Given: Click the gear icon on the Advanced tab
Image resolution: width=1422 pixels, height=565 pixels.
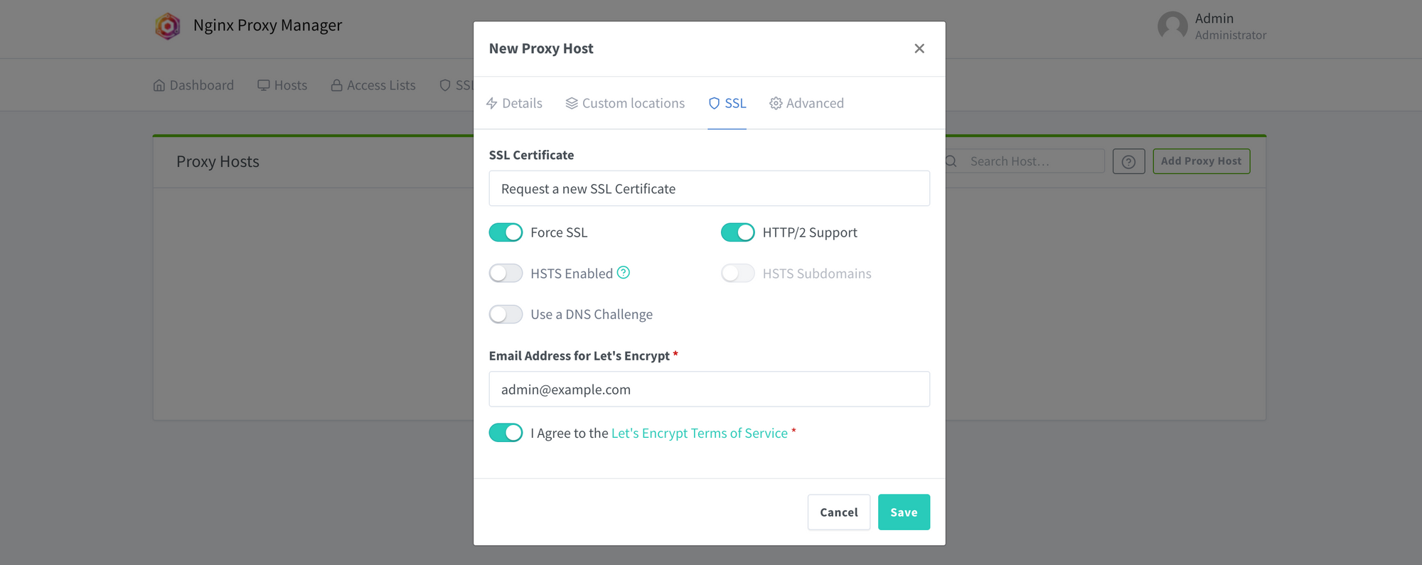Looking at the screenshot, I should (775, 103).
